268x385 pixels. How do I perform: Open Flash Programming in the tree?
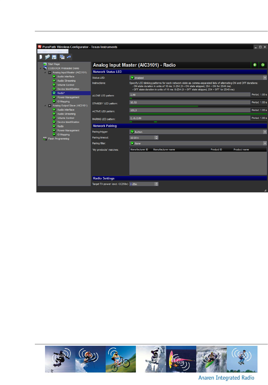[58, 139]
